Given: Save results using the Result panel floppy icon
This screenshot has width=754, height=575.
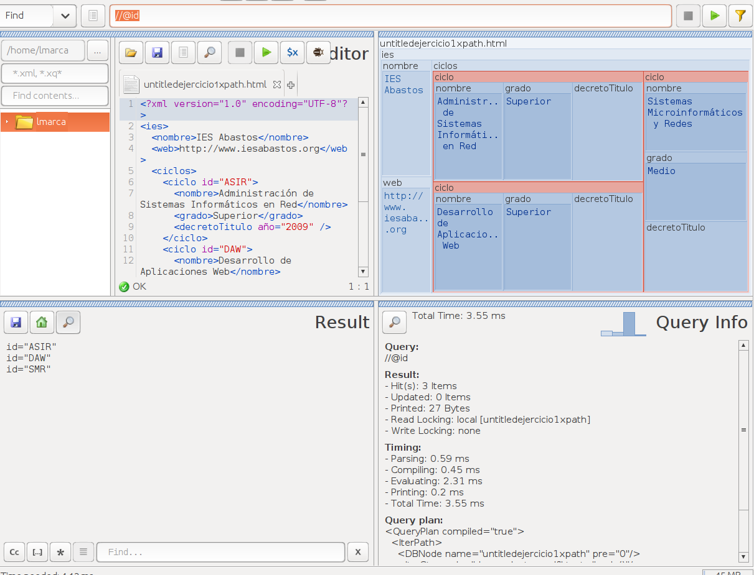Looking at the screenshot, I should click(x=16, y=322).
